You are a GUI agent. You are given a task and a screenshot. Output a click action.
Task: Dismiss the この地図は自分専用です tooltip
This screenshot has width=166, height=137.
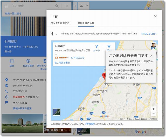[151, 56]
